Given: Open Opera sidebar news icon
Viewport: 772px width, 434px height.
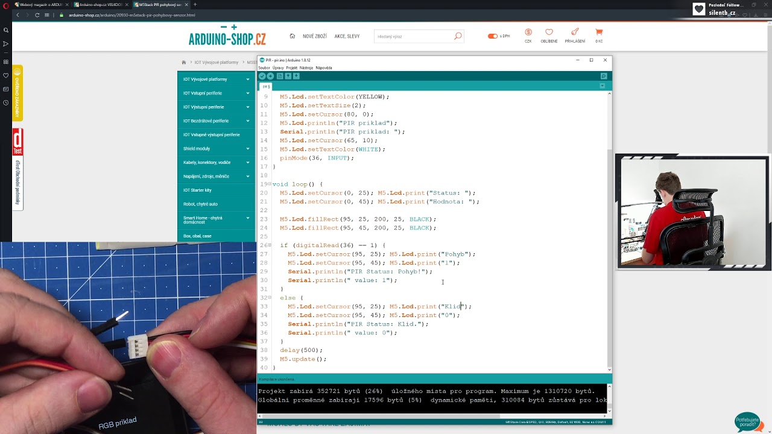Looking at the screenshot, I should click(6, 89).
